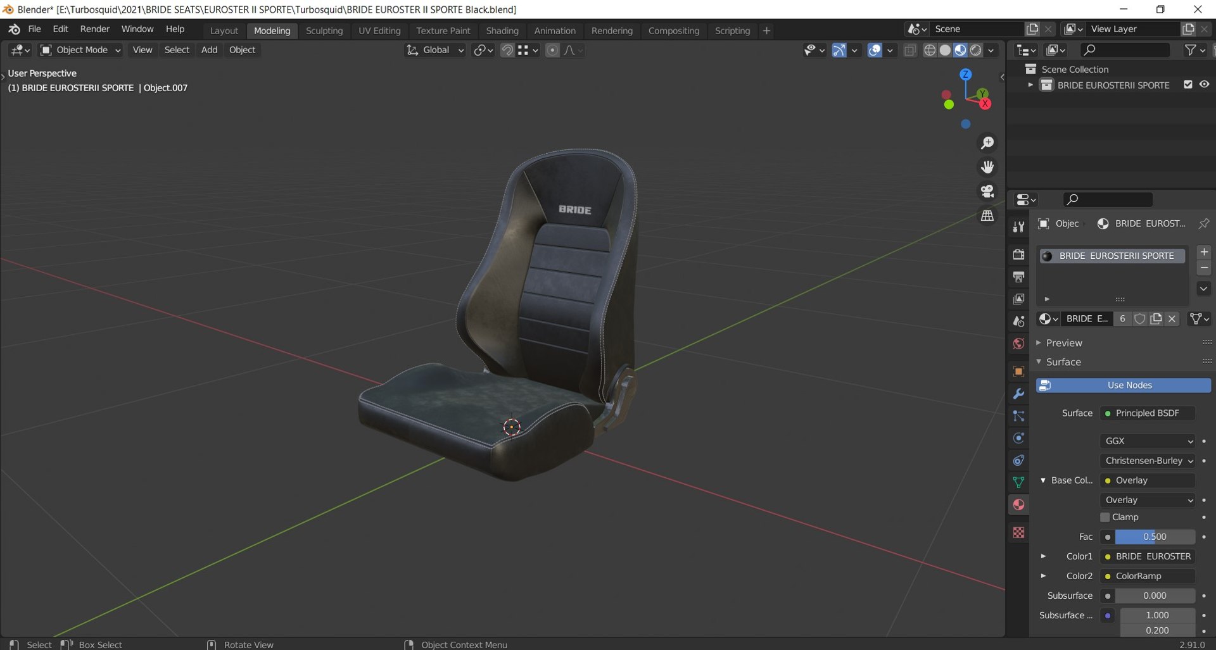
Task: Open the Object Constraints properties tab
Action: click(x=1018, y=460)
